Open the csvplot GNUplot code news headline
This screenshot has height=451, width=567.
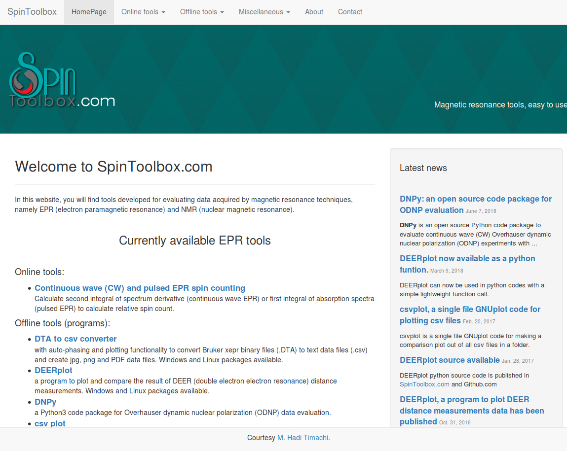coord(470,315)
